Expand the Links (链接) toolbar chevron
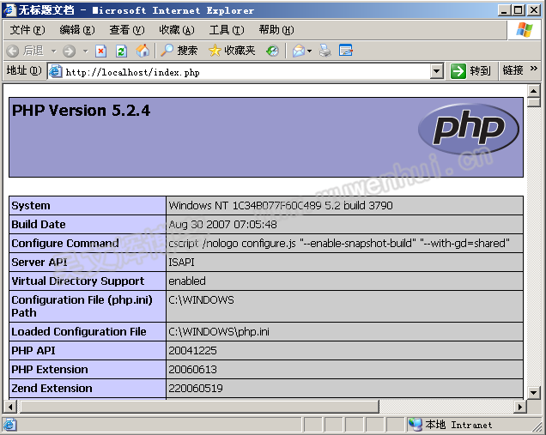This screenshot has height=435, width=546. pyautogui.click(x=534, y=70)
